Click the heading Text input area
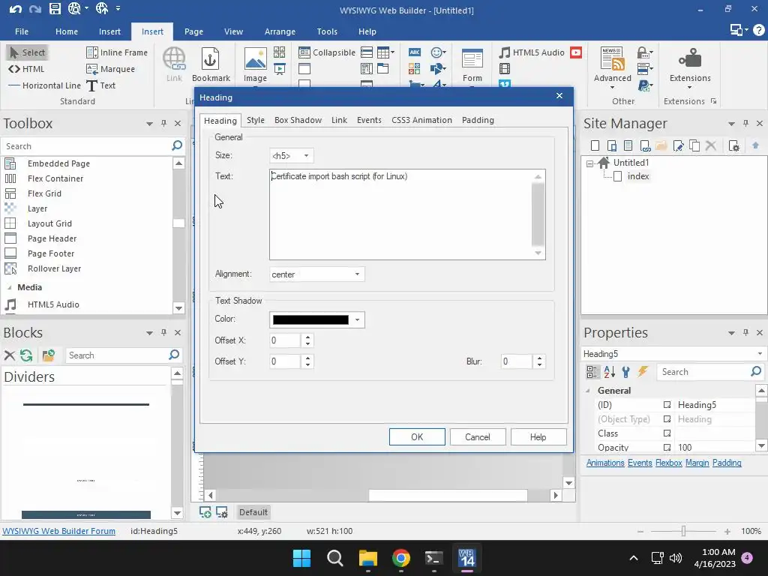 pyautogui.click(x=400, y=214)
